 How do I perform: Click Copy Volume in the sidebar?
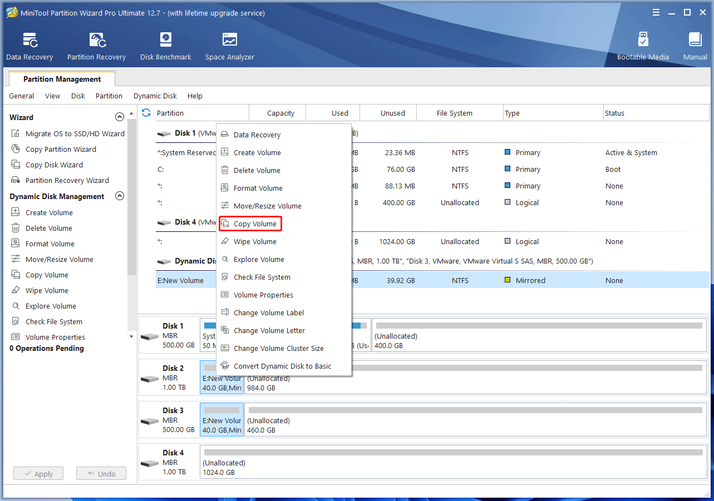(40, 275)
